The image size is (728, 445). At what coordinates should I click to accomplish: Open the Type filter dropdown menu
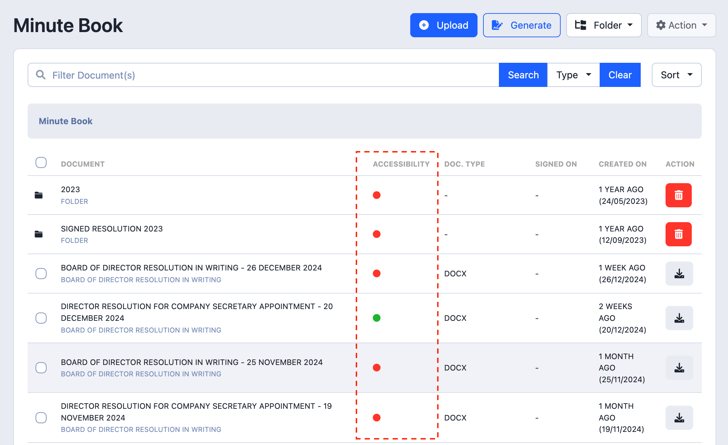point(573,75)
